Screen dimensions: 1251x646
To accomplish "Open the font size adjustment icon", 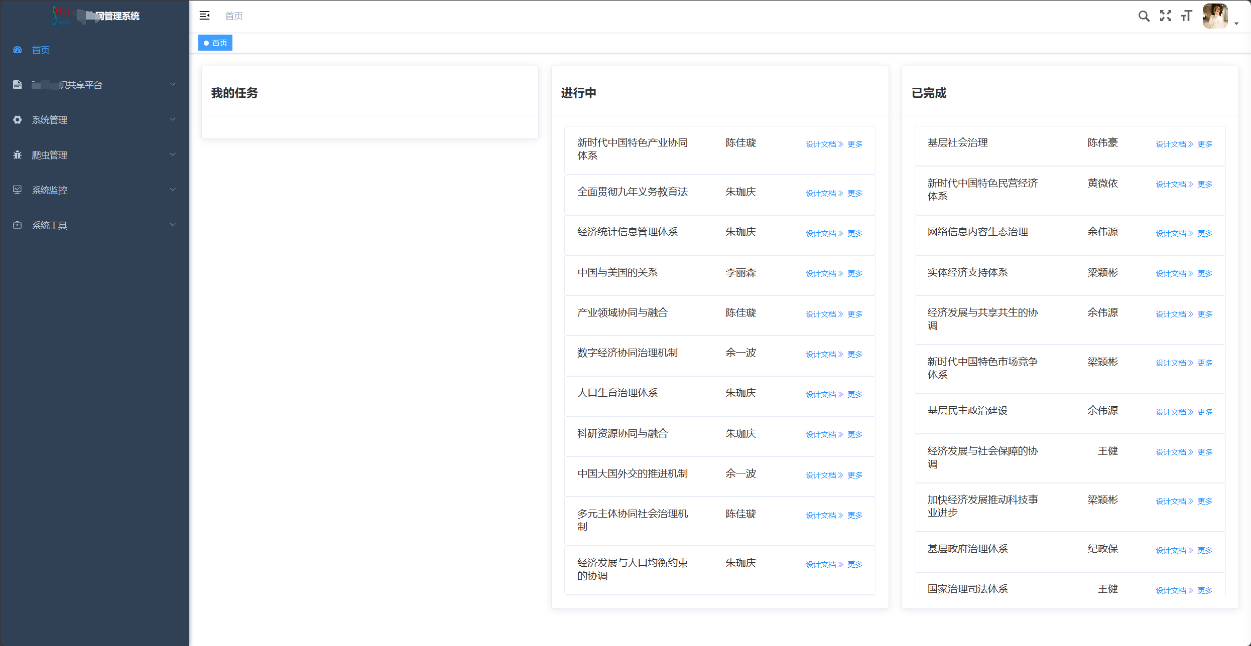I will coord(1187,16).
